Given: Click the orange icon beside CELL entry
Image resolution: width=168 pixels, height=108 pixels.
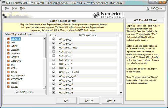Looking at the screenshot, I should pos(9,68).
